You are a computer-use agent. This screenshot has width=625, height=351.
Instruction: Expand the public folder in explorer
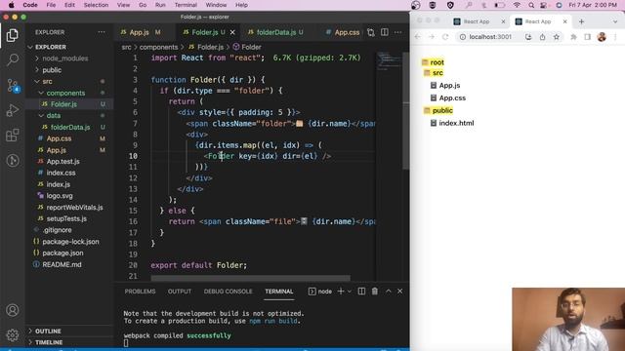click(x=69, y=70)
